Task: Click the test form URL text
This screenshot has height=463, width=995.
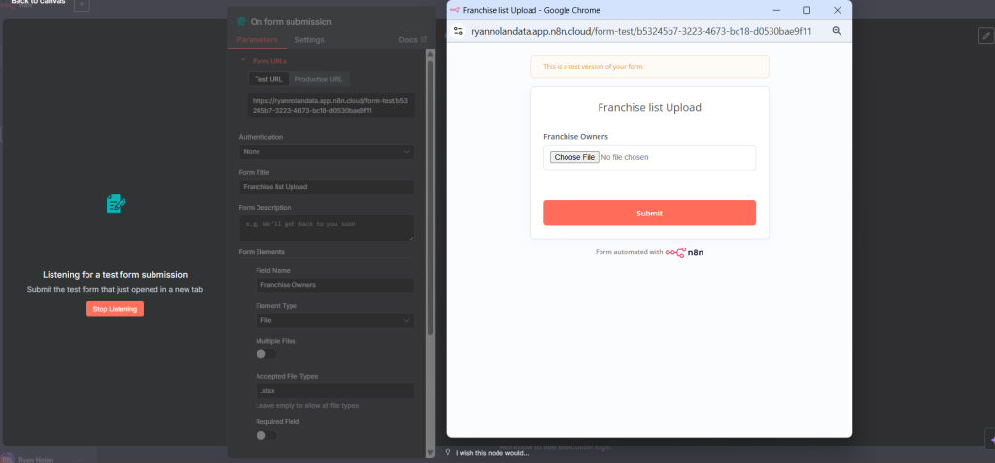Action: pyautogui.click(x=330, y=105)
